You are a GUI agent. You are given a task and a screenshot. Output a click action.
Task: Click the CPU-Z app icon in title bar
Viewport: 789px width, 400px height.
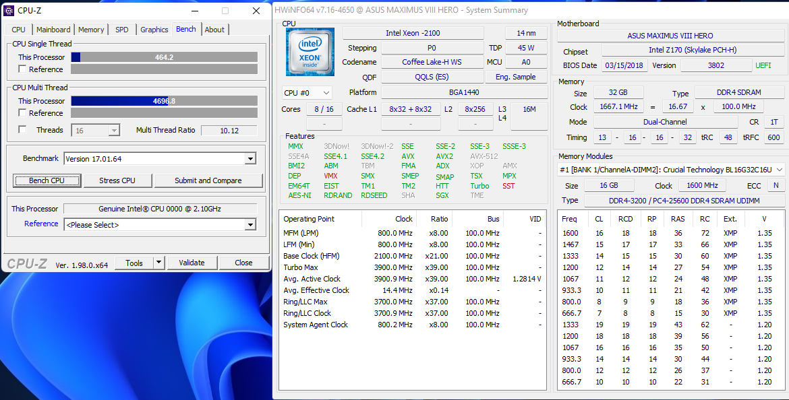[x=9, y=10]
